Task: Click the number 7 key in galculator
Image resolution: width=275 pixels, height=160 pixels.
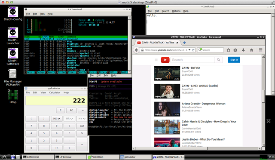Action: 31,126
